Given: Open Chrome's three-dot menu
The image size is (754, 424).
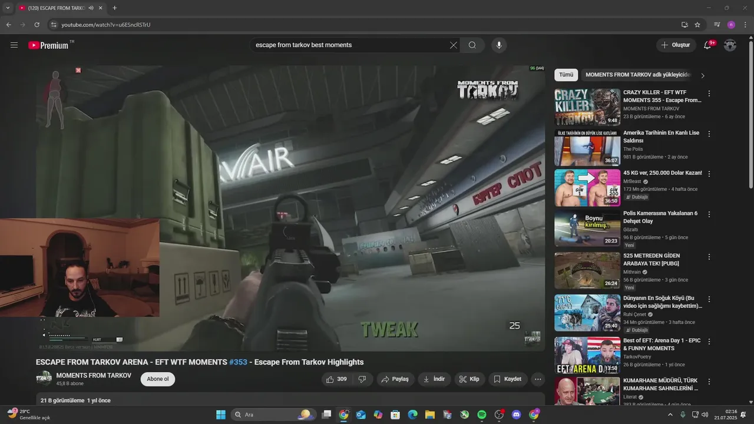Looking at the screenshot, I should click(x=745, y=25).
